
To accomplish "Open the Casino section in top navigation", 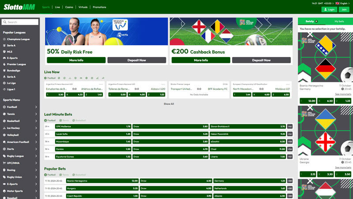I will click(69, 7).
